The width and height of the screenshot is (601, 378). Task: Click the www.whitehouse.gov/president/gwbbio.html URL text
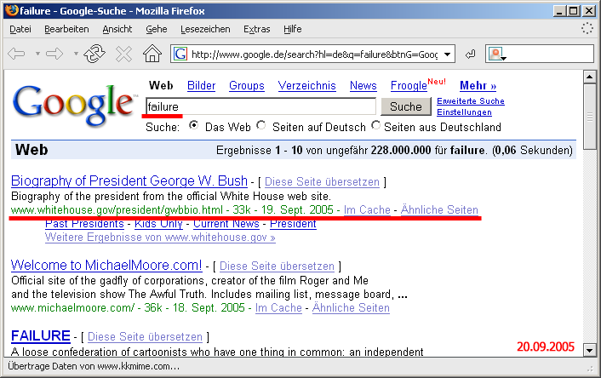(x=117, y=210)
